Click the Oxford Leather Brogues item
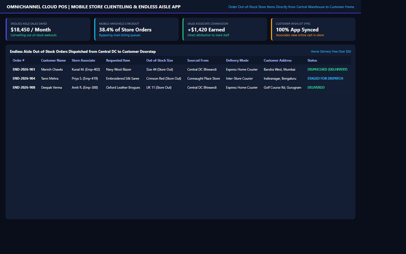Viewport: 406px width, 254px height. point(123,87)
